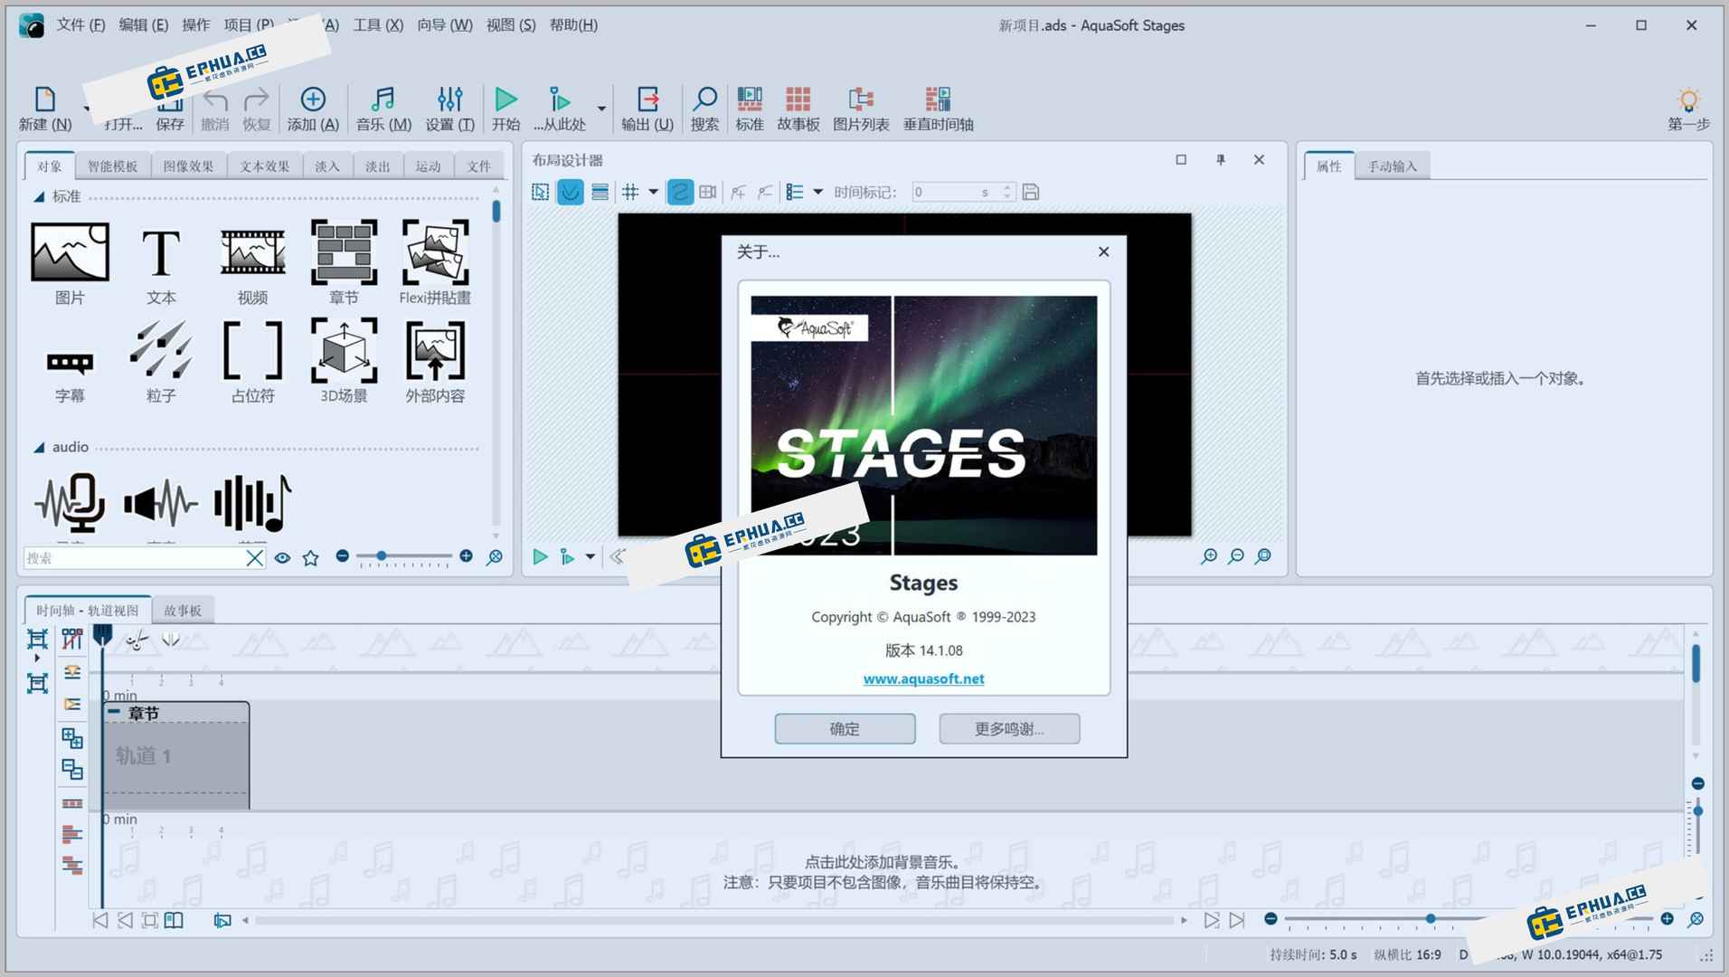Switch to 故事板 view via the toolbar icon
The width and height of the screenshot is (1729, 977).
[797, 109]
